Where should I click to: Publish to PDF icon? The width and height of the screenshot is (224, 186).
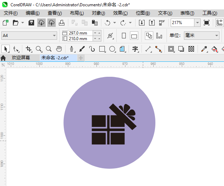(162, 23)
